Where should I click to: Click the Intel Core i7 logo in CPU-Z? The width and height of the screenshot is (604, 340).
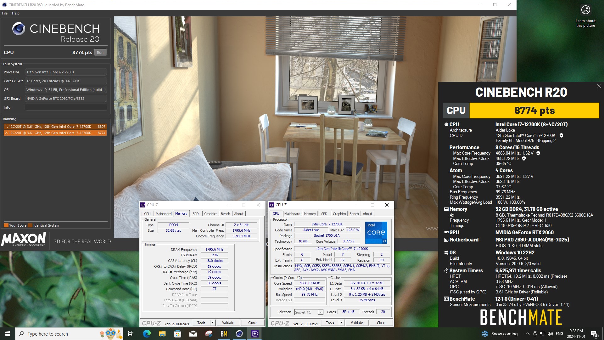[x=376, y=232]
